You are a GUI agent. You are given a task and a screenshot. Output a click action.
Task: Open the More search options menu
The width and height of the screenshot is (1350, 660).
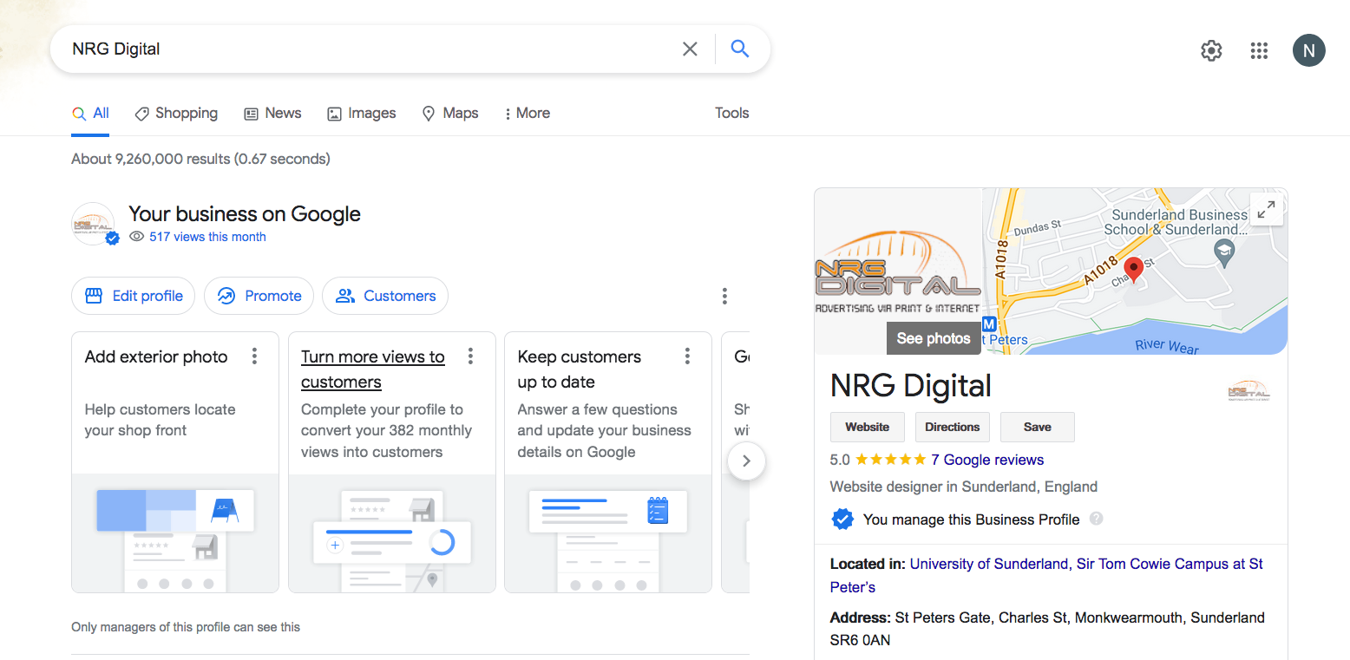(x=527, y=114)
